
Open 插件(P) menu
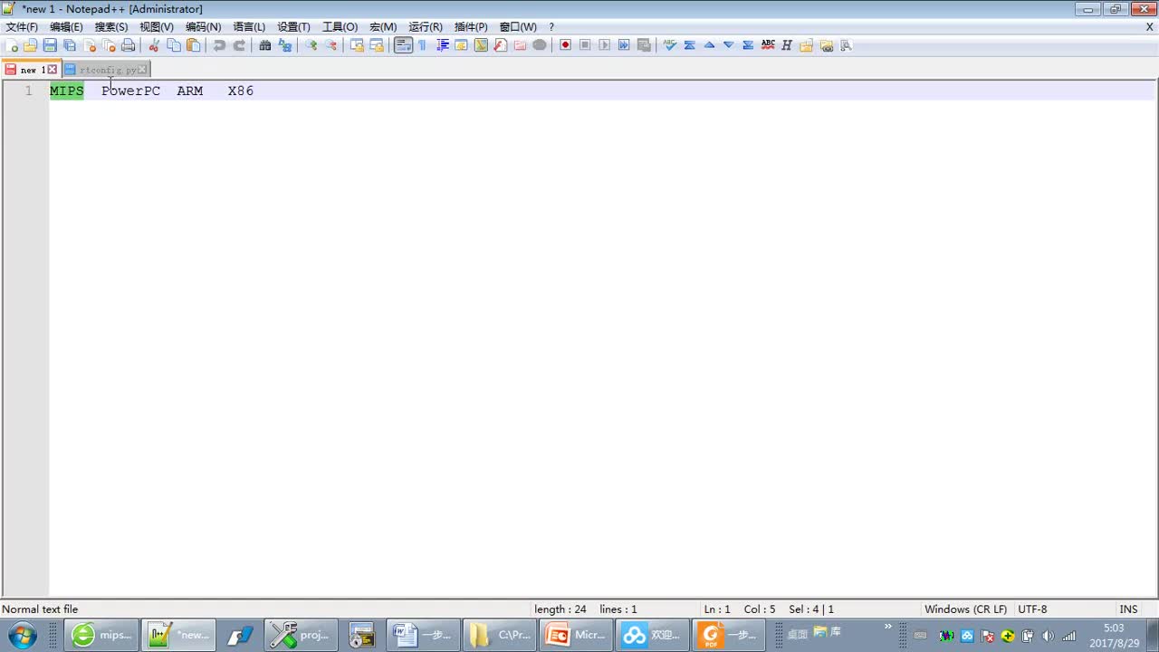[x=471, y=27]
